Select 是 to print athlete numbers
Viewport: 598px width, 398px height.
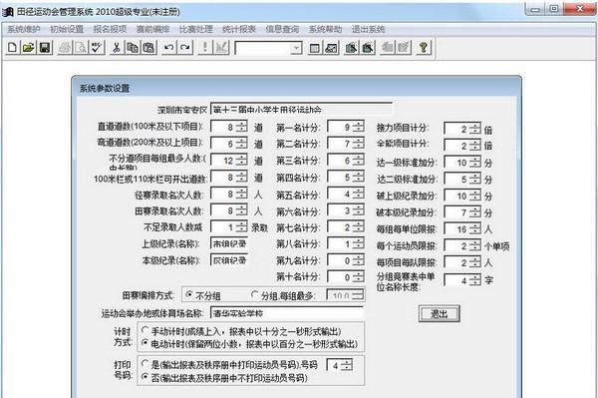(x=145, y=364)
